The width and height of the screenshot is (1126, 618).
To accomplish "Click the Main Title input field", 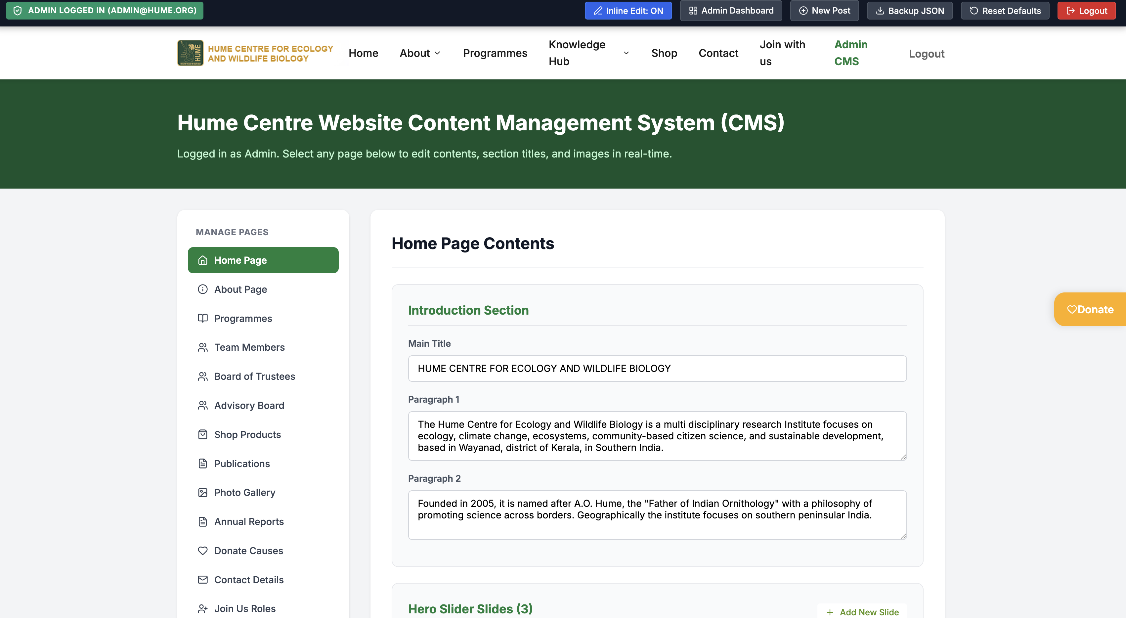I will (x=657, y=369).
